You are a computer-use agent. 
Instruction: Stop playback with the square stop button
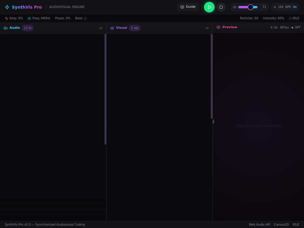(x=221, y=7)
